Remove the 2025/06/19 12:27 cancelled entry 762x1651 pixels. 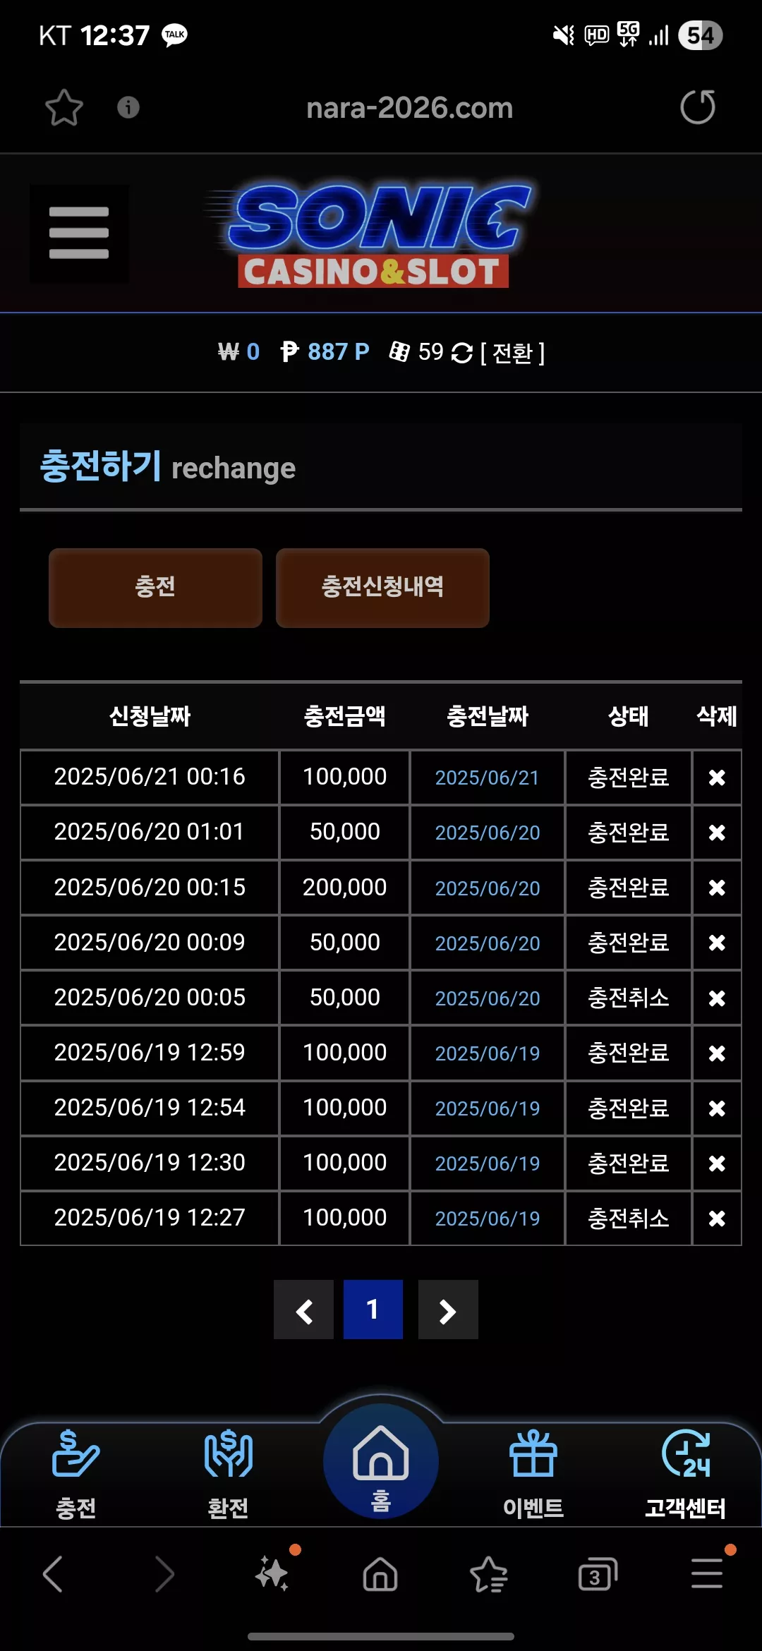(717, 1218)
